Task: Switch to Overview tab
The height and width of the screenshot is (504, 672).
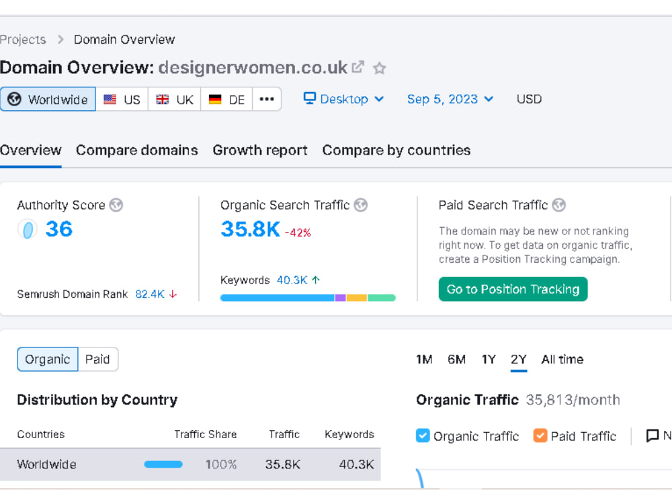Action: [31, 150]
